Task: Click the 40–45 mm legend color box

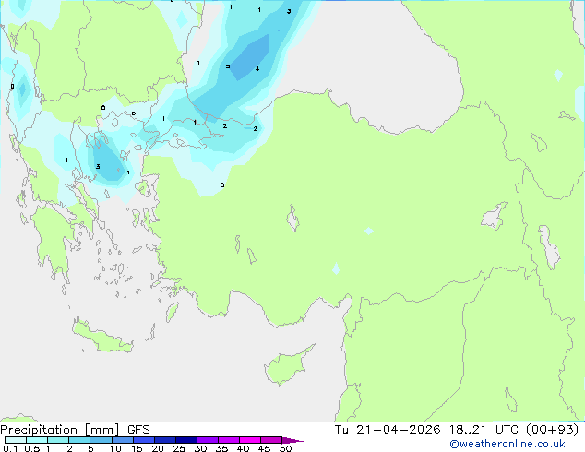Action: point(250,440)
